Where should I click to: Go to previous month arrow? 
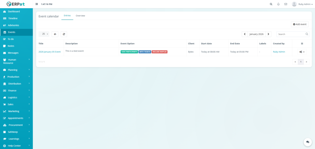(x=245, y=34)
